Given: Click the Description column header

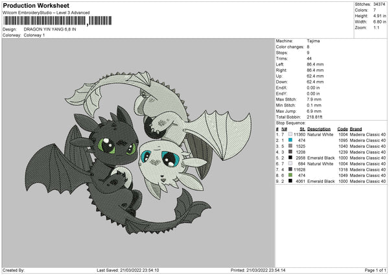Looking at the screenshot, I should pos(319,129).
